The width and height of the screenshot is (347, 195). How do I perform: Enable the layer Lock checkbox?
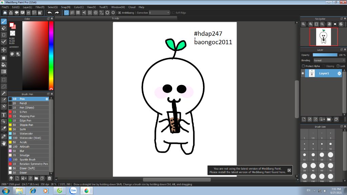[x=338, y=66]
